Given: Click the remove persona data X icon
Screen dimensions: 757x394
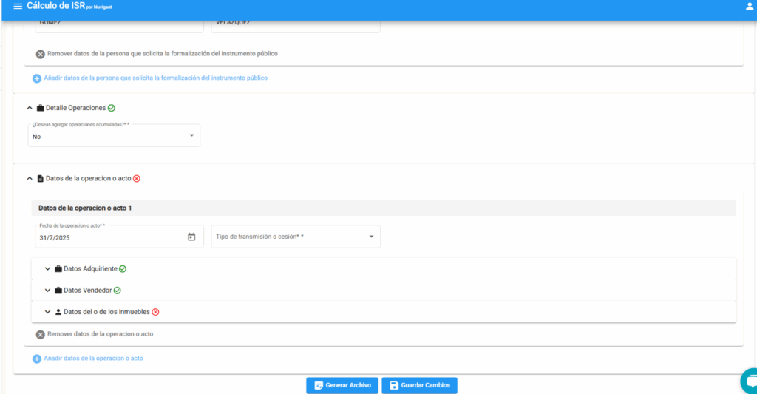Looking at the screenshot, I should pyautogui.click(x=41, y=54).
